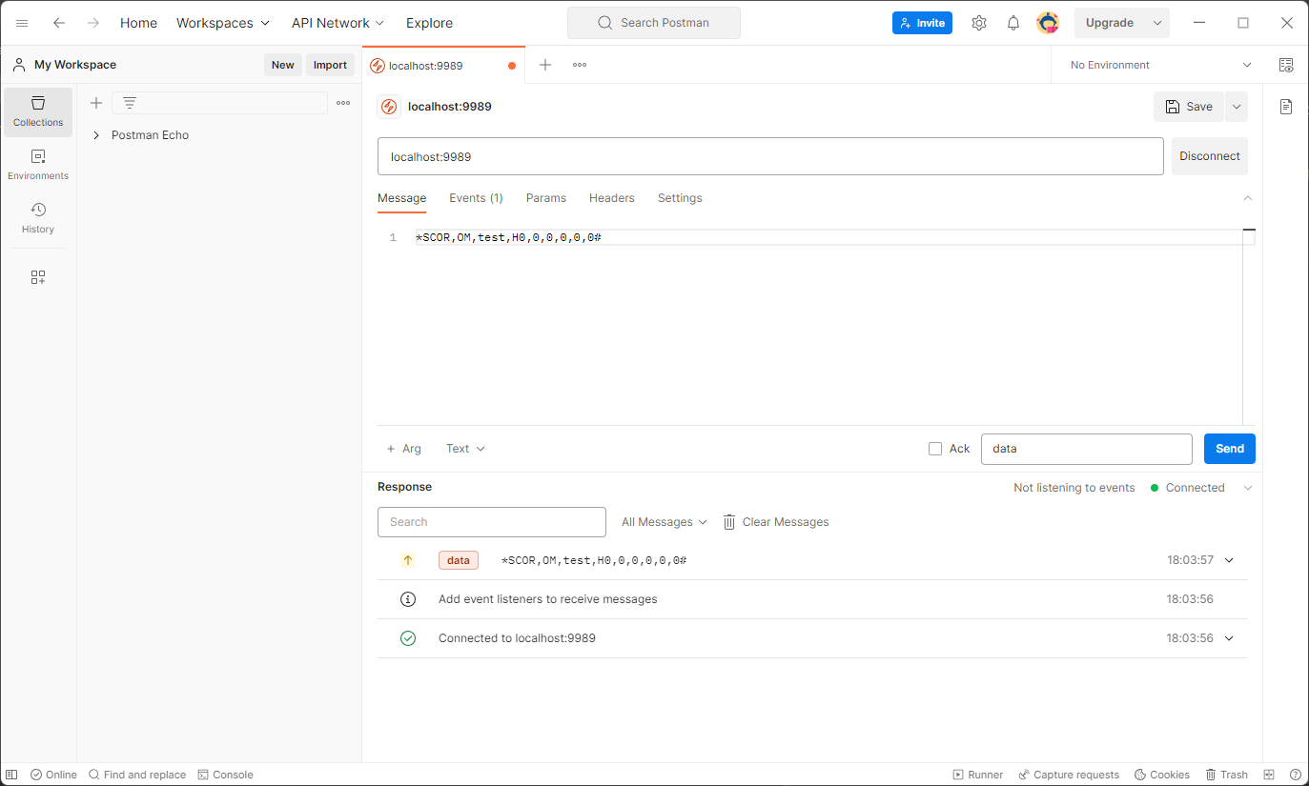The image size is (1309, 786).
Task: Open the Collections sidebar panel
Action: tap(38, 111)
